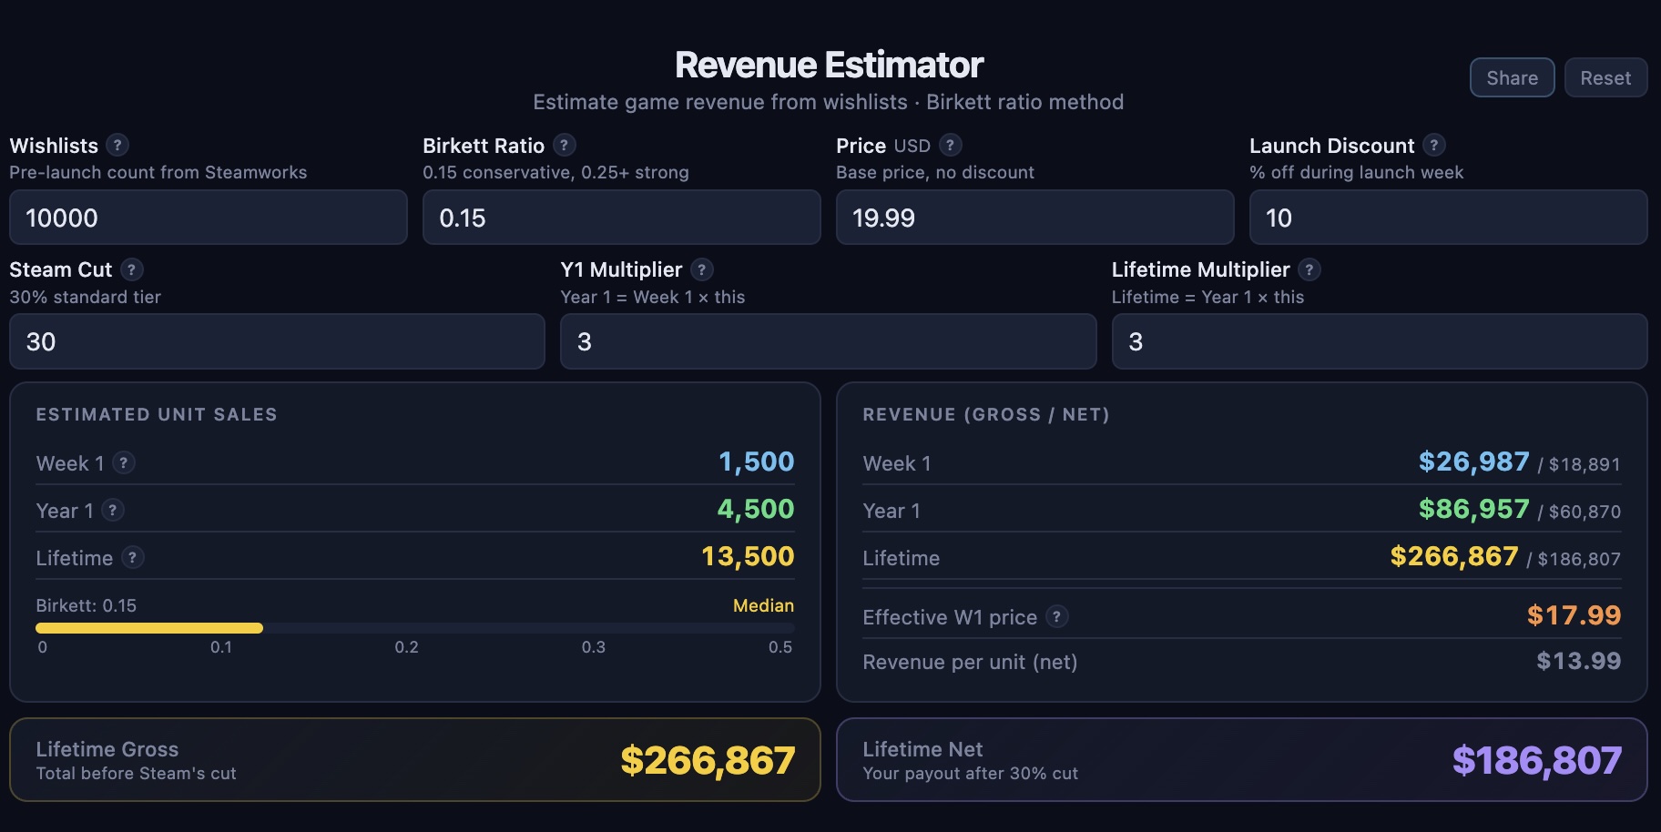Click help icon beside Week 1 unit sales
This screenshot has height=832, width=1661.
(124, 462)
